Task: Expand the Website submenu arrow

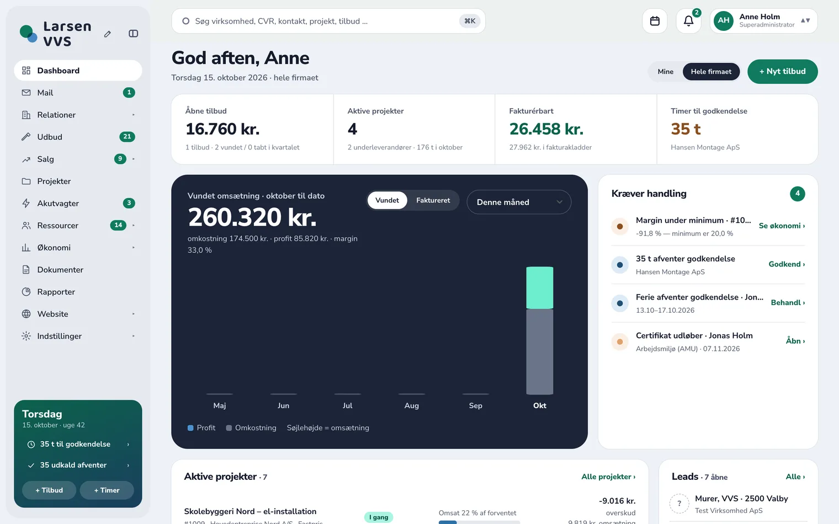Action: 134,314
